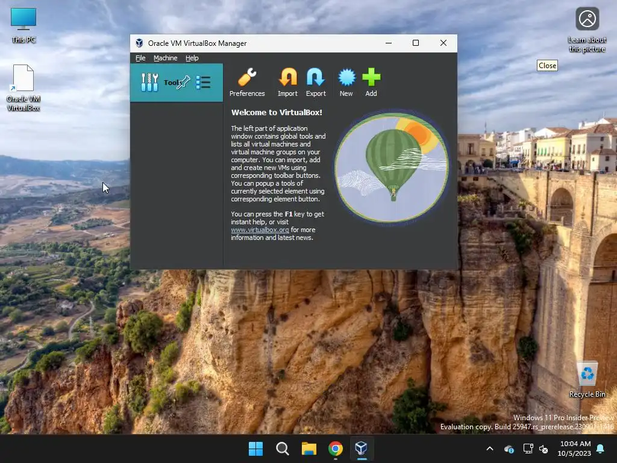Click the Oracle VM VirtualBox Manager title
The width and height of the screenshot is (617, 463).
pyautogui.click(x=197, y=43)
